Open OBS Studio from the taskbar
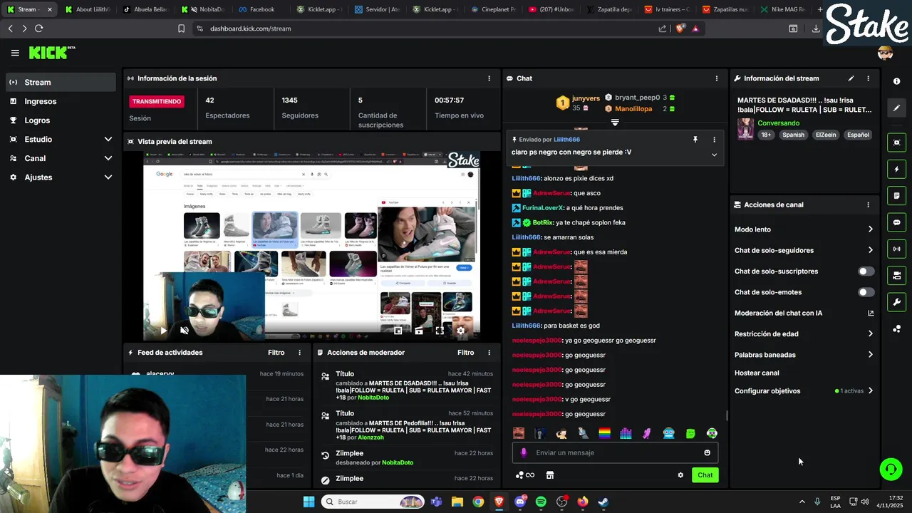The height and width of the screenshot is (513, 912). click(561, 502)
